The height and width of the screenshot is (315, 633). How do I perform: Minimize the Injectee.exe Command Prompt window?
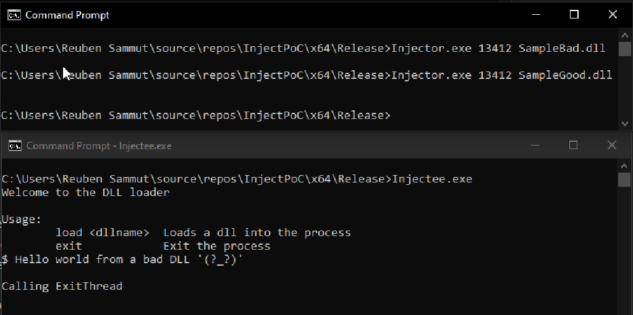tap(535, 145)
